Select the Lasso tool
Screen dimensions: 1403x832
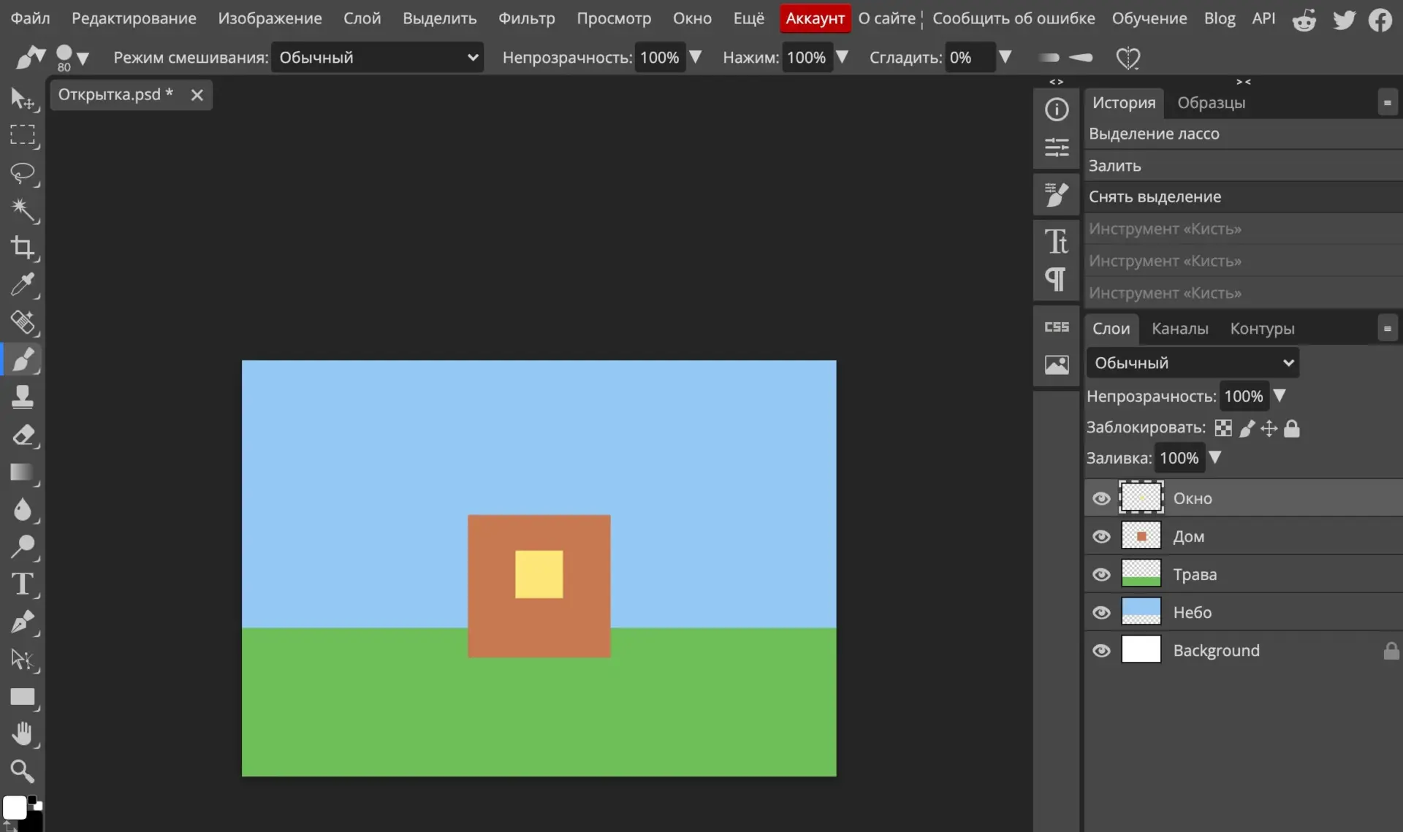[22, 173]
